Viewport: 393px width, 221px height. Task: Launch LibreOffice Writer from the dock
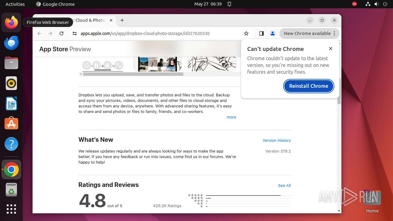[11, 103]
